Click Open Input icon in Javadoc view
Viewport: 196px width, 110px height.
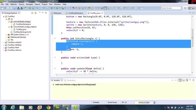pos(183,80)
